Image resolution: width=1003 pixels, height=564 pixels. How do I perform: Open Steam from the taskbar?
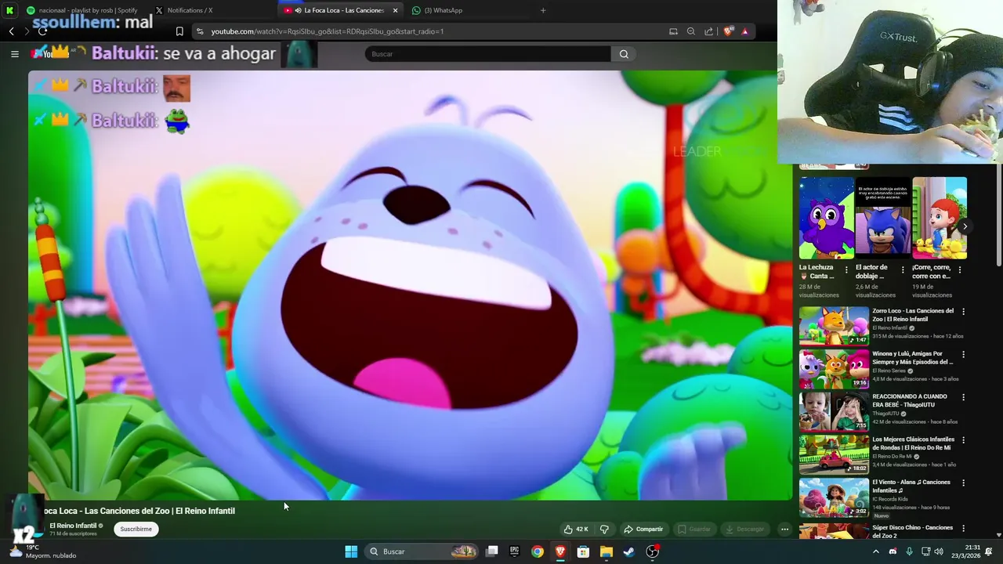pyautogui.click(x=628, y=551)
